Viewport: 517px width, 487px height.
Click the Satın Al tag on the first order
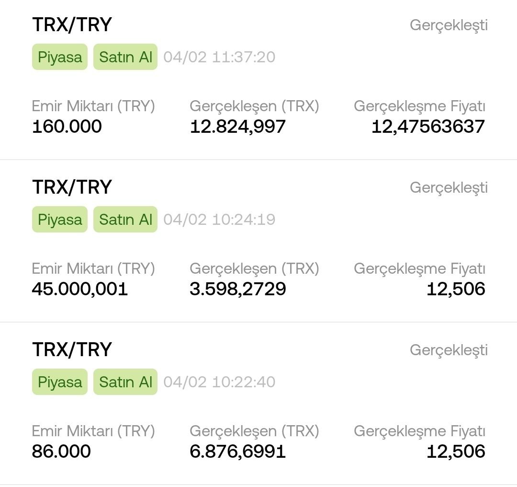pyautogui.click(x=125, y=57)
